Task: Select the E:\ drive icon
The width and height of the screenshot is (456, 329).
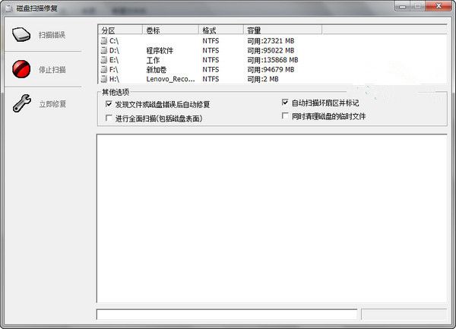Action: pyautogui.click(x=104, y=60)
